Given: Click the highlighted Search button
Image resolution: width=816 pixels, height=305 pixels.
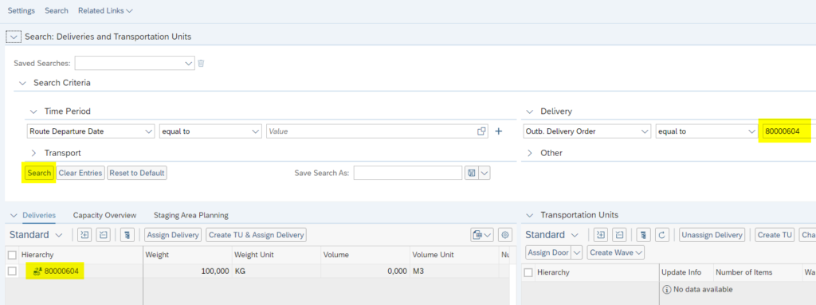Looking at the screenshot, I should point(39,174).
